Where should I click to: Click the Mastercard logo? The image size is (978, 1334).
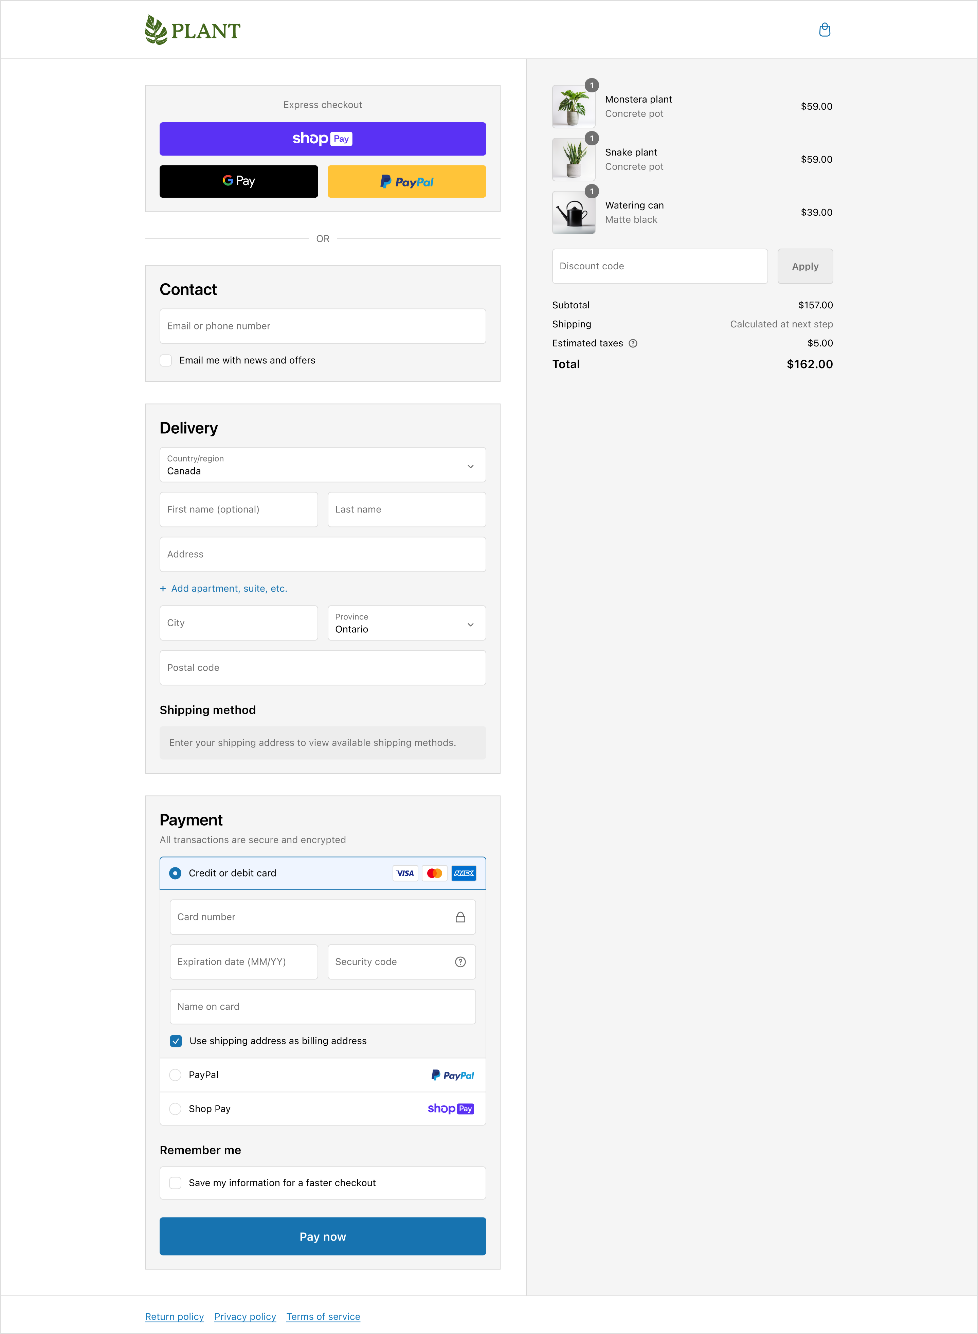pyautogui.click(x=435, y=873)
